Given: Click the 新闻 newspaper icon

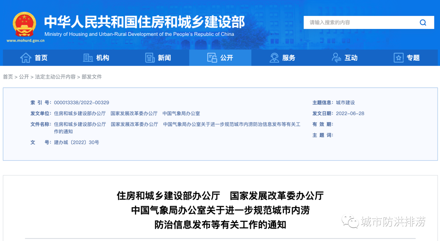Looking at the screenshot, I should coord(150,58).
